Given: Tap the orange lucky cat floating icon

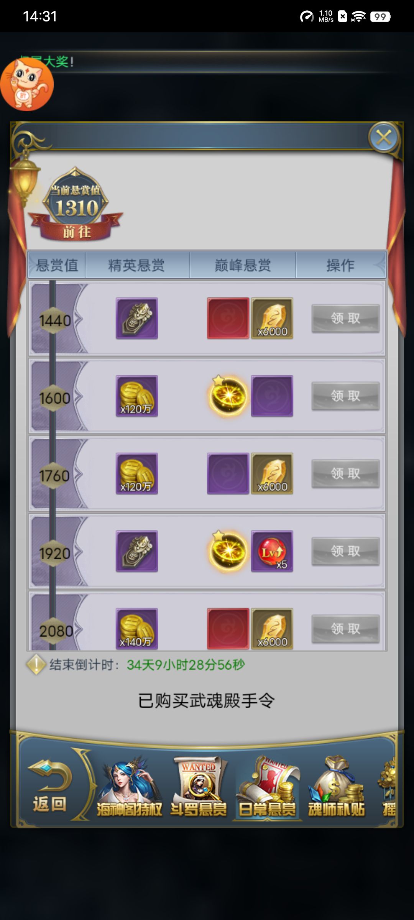Looking at the screenshot, I should (27, 84).
